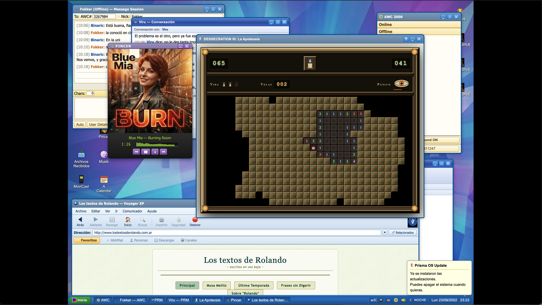Open the WebMail shortcut
Image resolution: width=542 pixels, height=305 pixels.
click(x=115, y=240)
